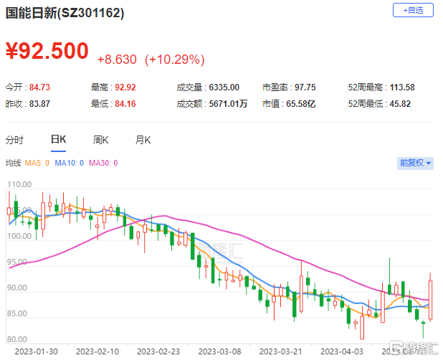This screenshot has width=443, height=360.
Task: Click date label 2023-02-23 on axis
Action: click(158, 351)
